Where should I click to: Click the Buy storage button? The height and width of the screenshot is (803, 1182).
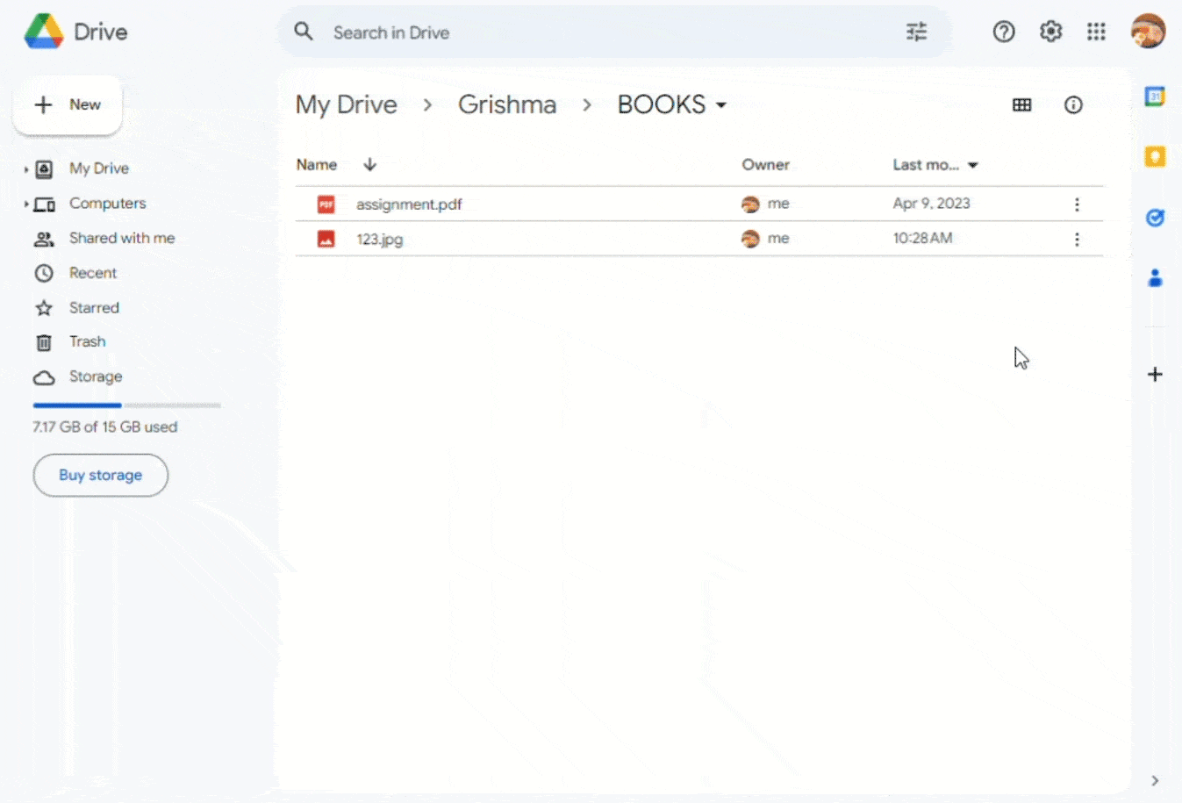coord(100,475)
